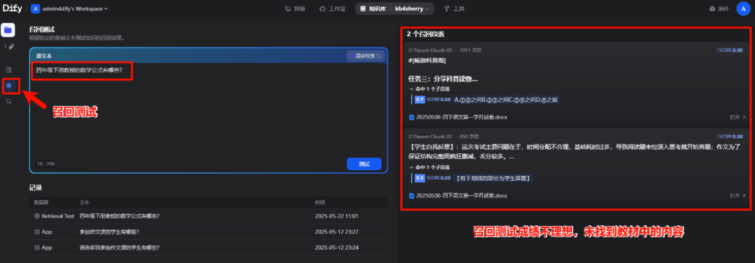Click the timestamp 2025-05-22 11:01
The image size is (755, 263).
click(x=336, y=216)
